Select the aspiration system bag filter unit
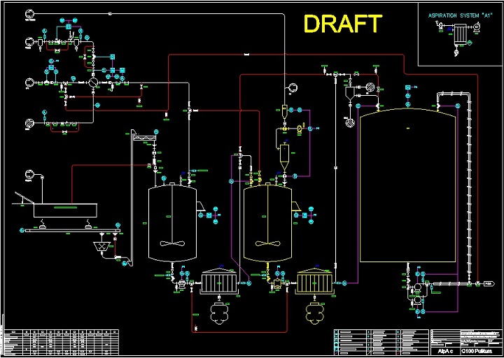Image resolution: width=504 pixels, height=358 pixels. (x=461, y=36)
